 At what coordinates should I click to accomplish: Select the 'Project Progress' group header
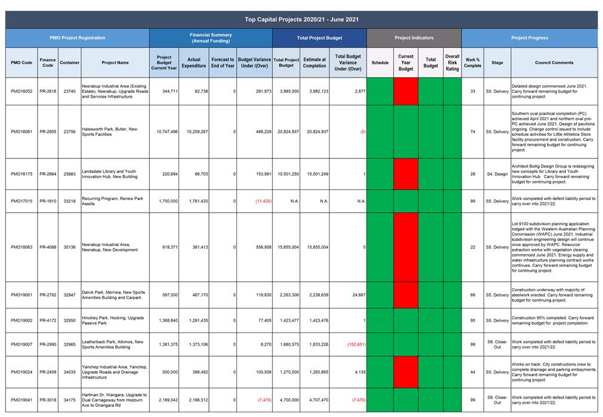530,38
